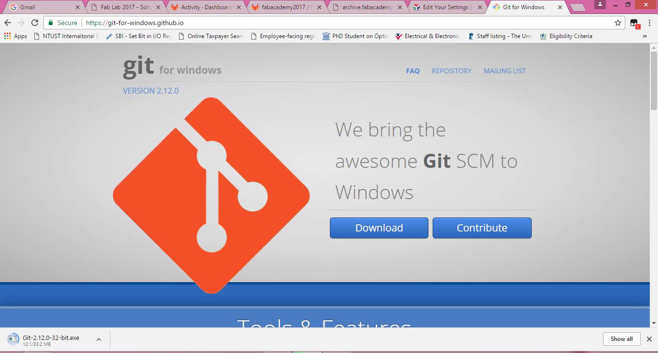Open the Apps shortcut in bookmarks bar

pos(15,36)
